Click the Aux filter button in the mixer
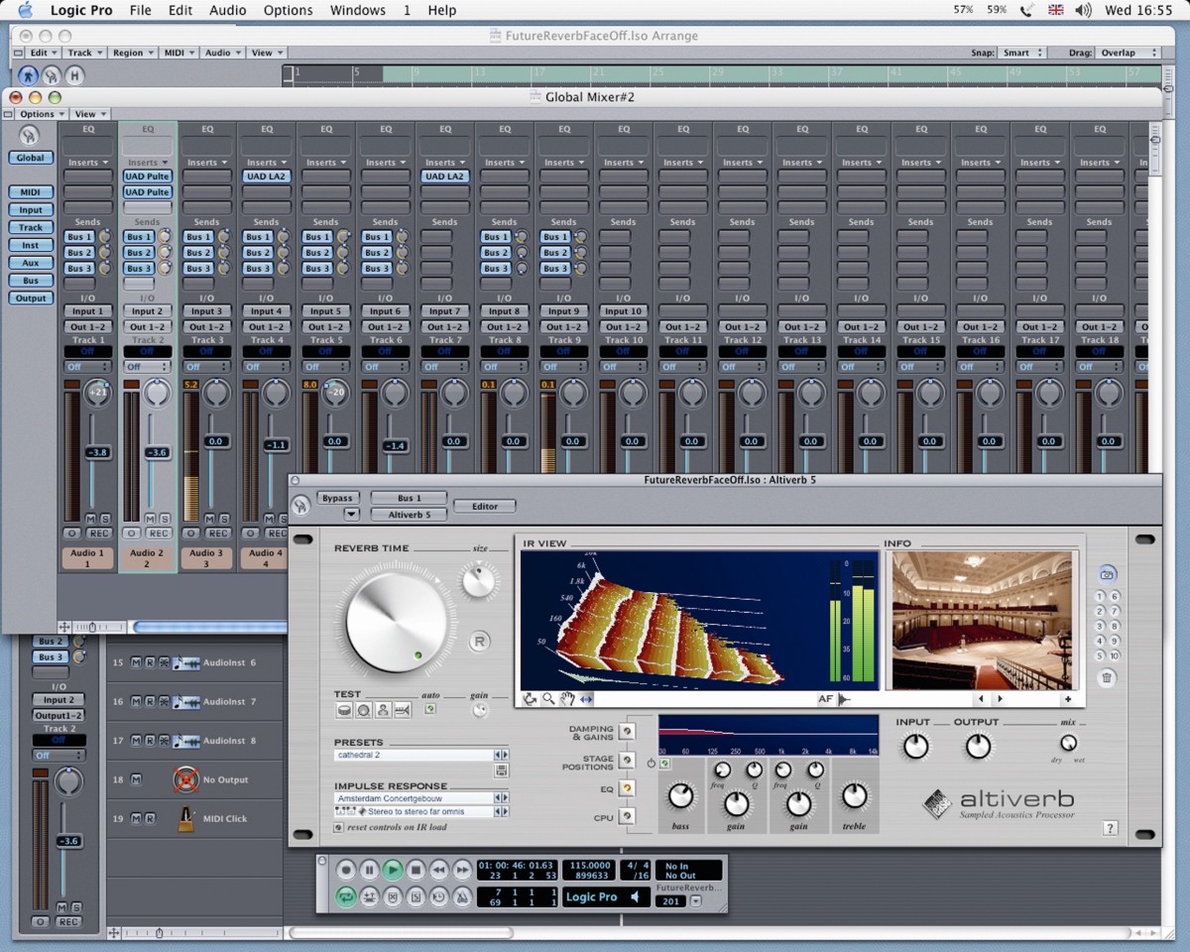The height and width of the screenshot is (952, 1190). tap(31, 263)
